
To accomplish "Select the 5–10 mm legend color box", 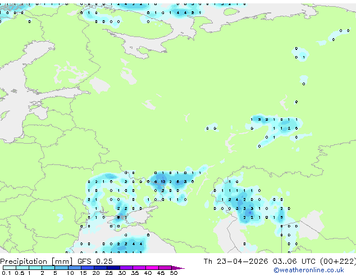I will pos(61,268).
